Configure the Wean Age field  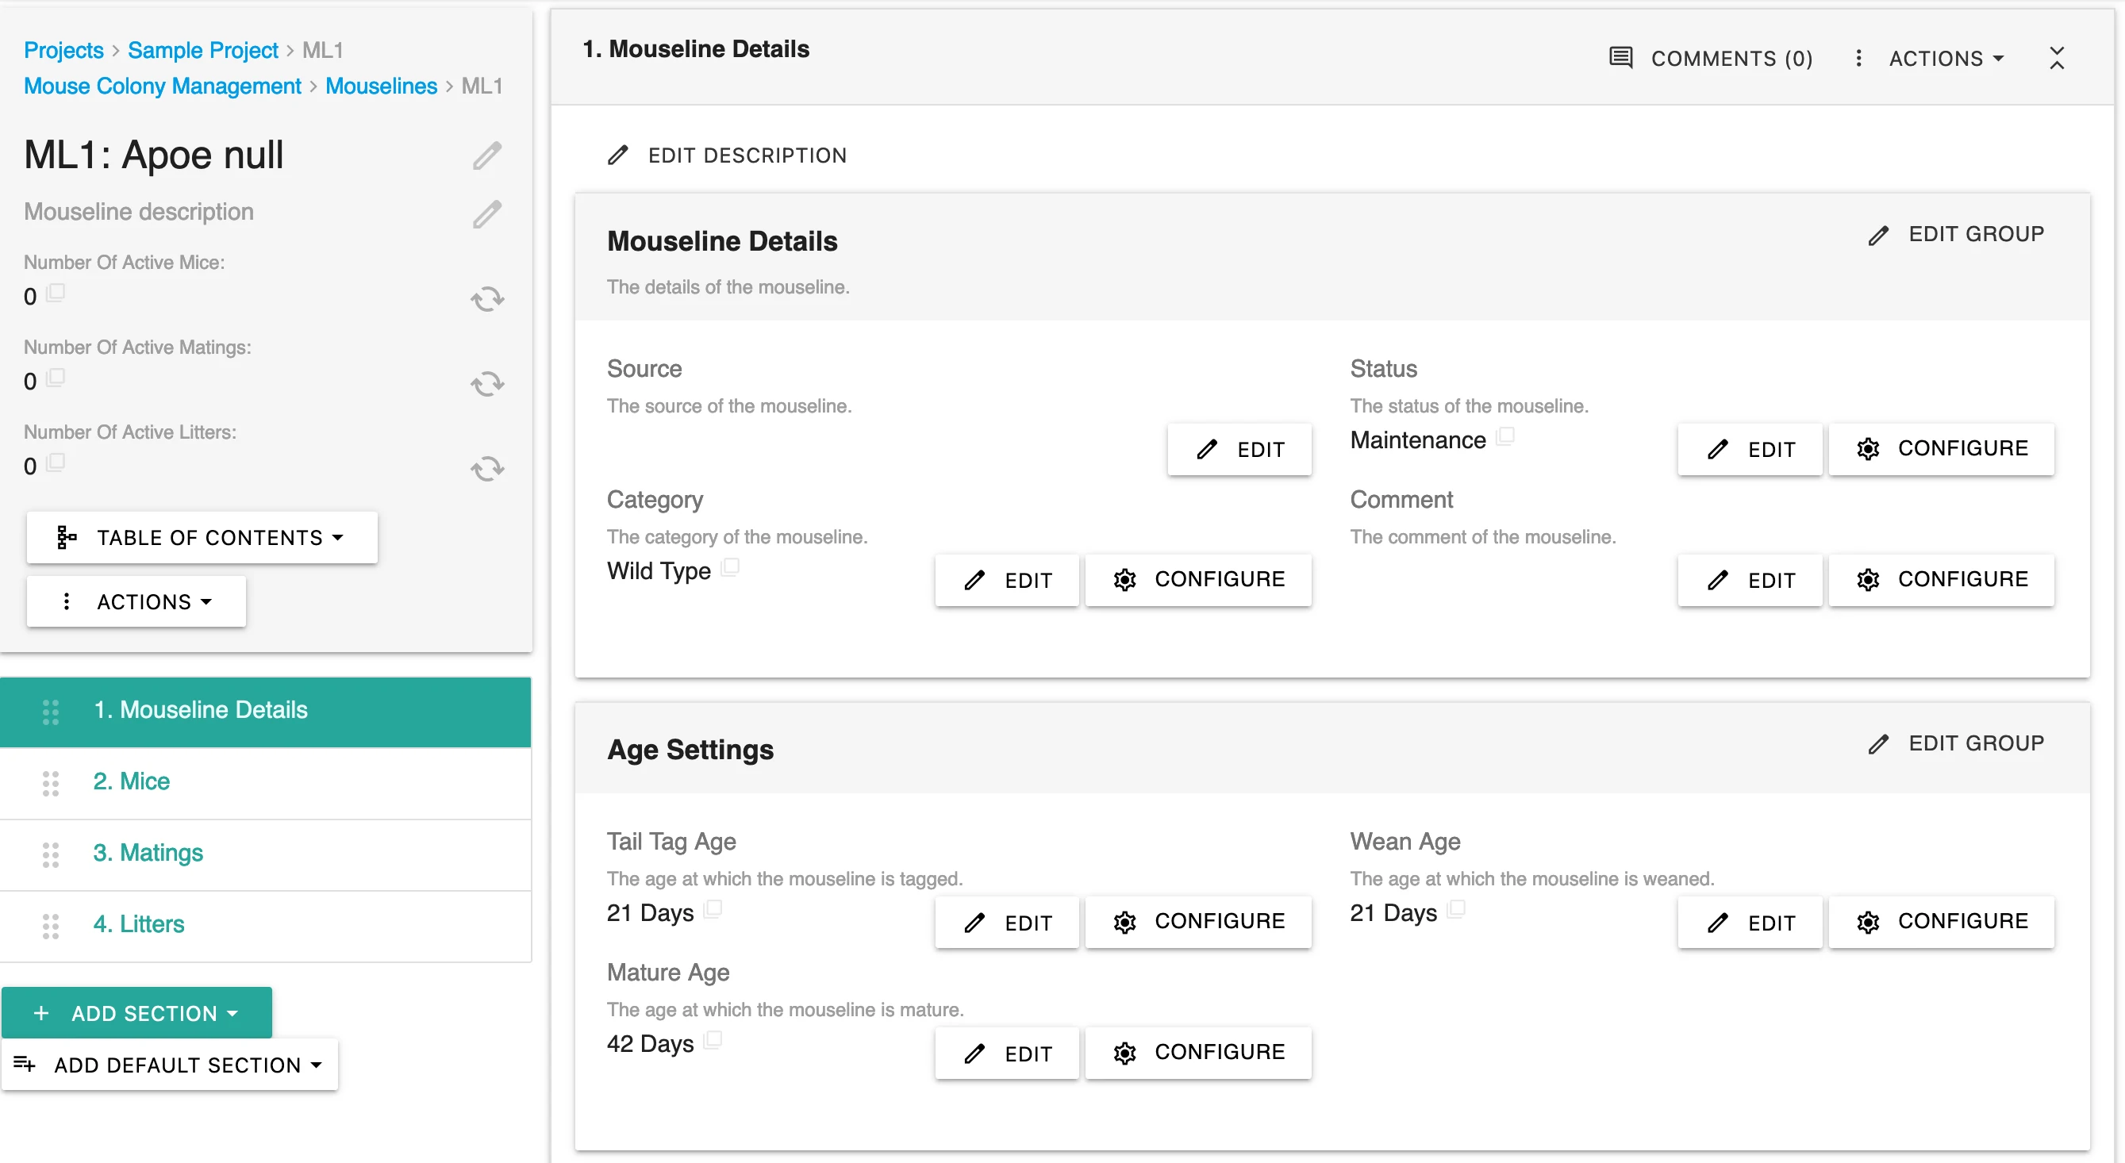tap(1941, 922)
